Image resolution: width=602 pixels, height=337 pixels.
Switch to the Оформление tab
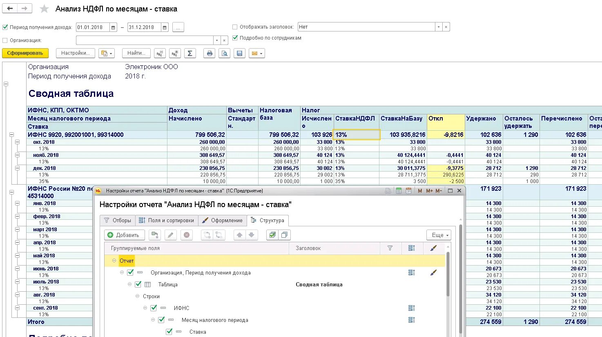tap(223, 220)
